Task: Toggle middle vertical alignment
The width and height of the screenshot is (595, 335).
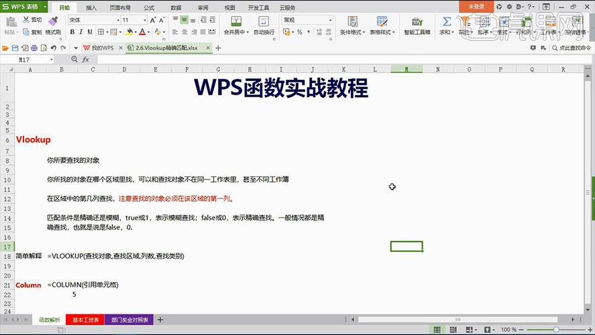Action: click(x=184, y=19)
